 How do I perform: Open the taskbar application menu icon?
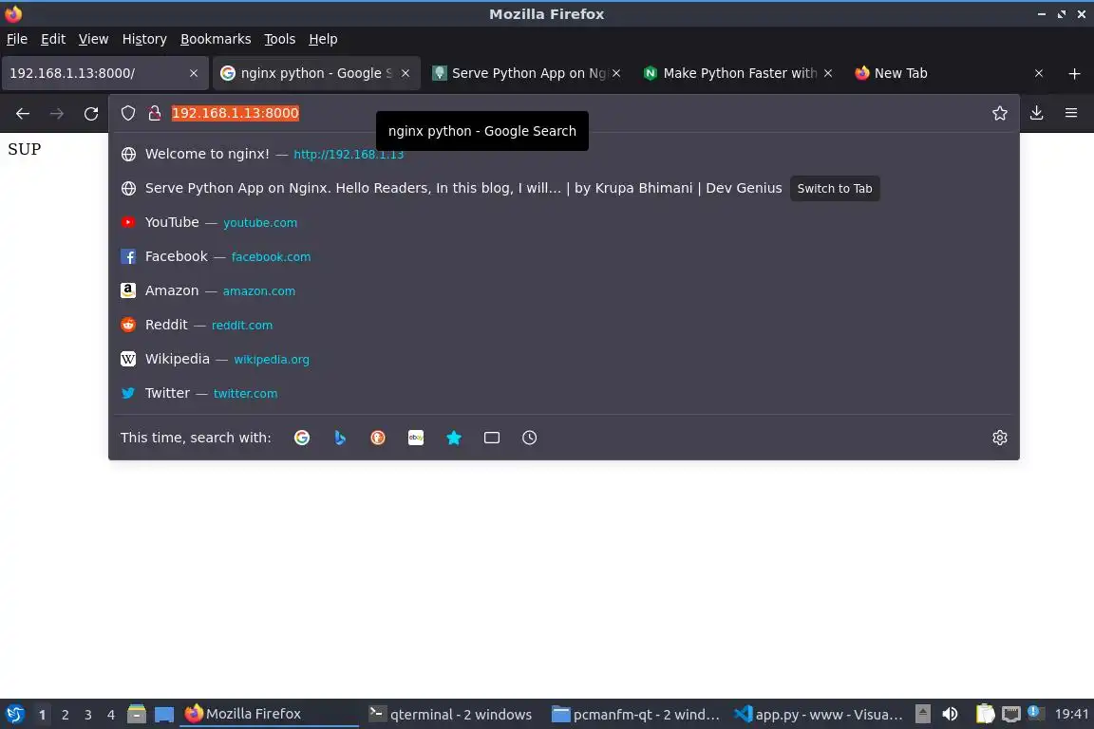coord(14,714)
